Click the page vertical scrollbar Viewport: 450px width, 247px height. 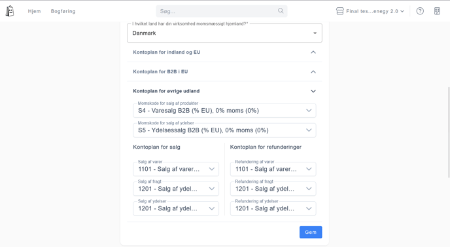449,132
